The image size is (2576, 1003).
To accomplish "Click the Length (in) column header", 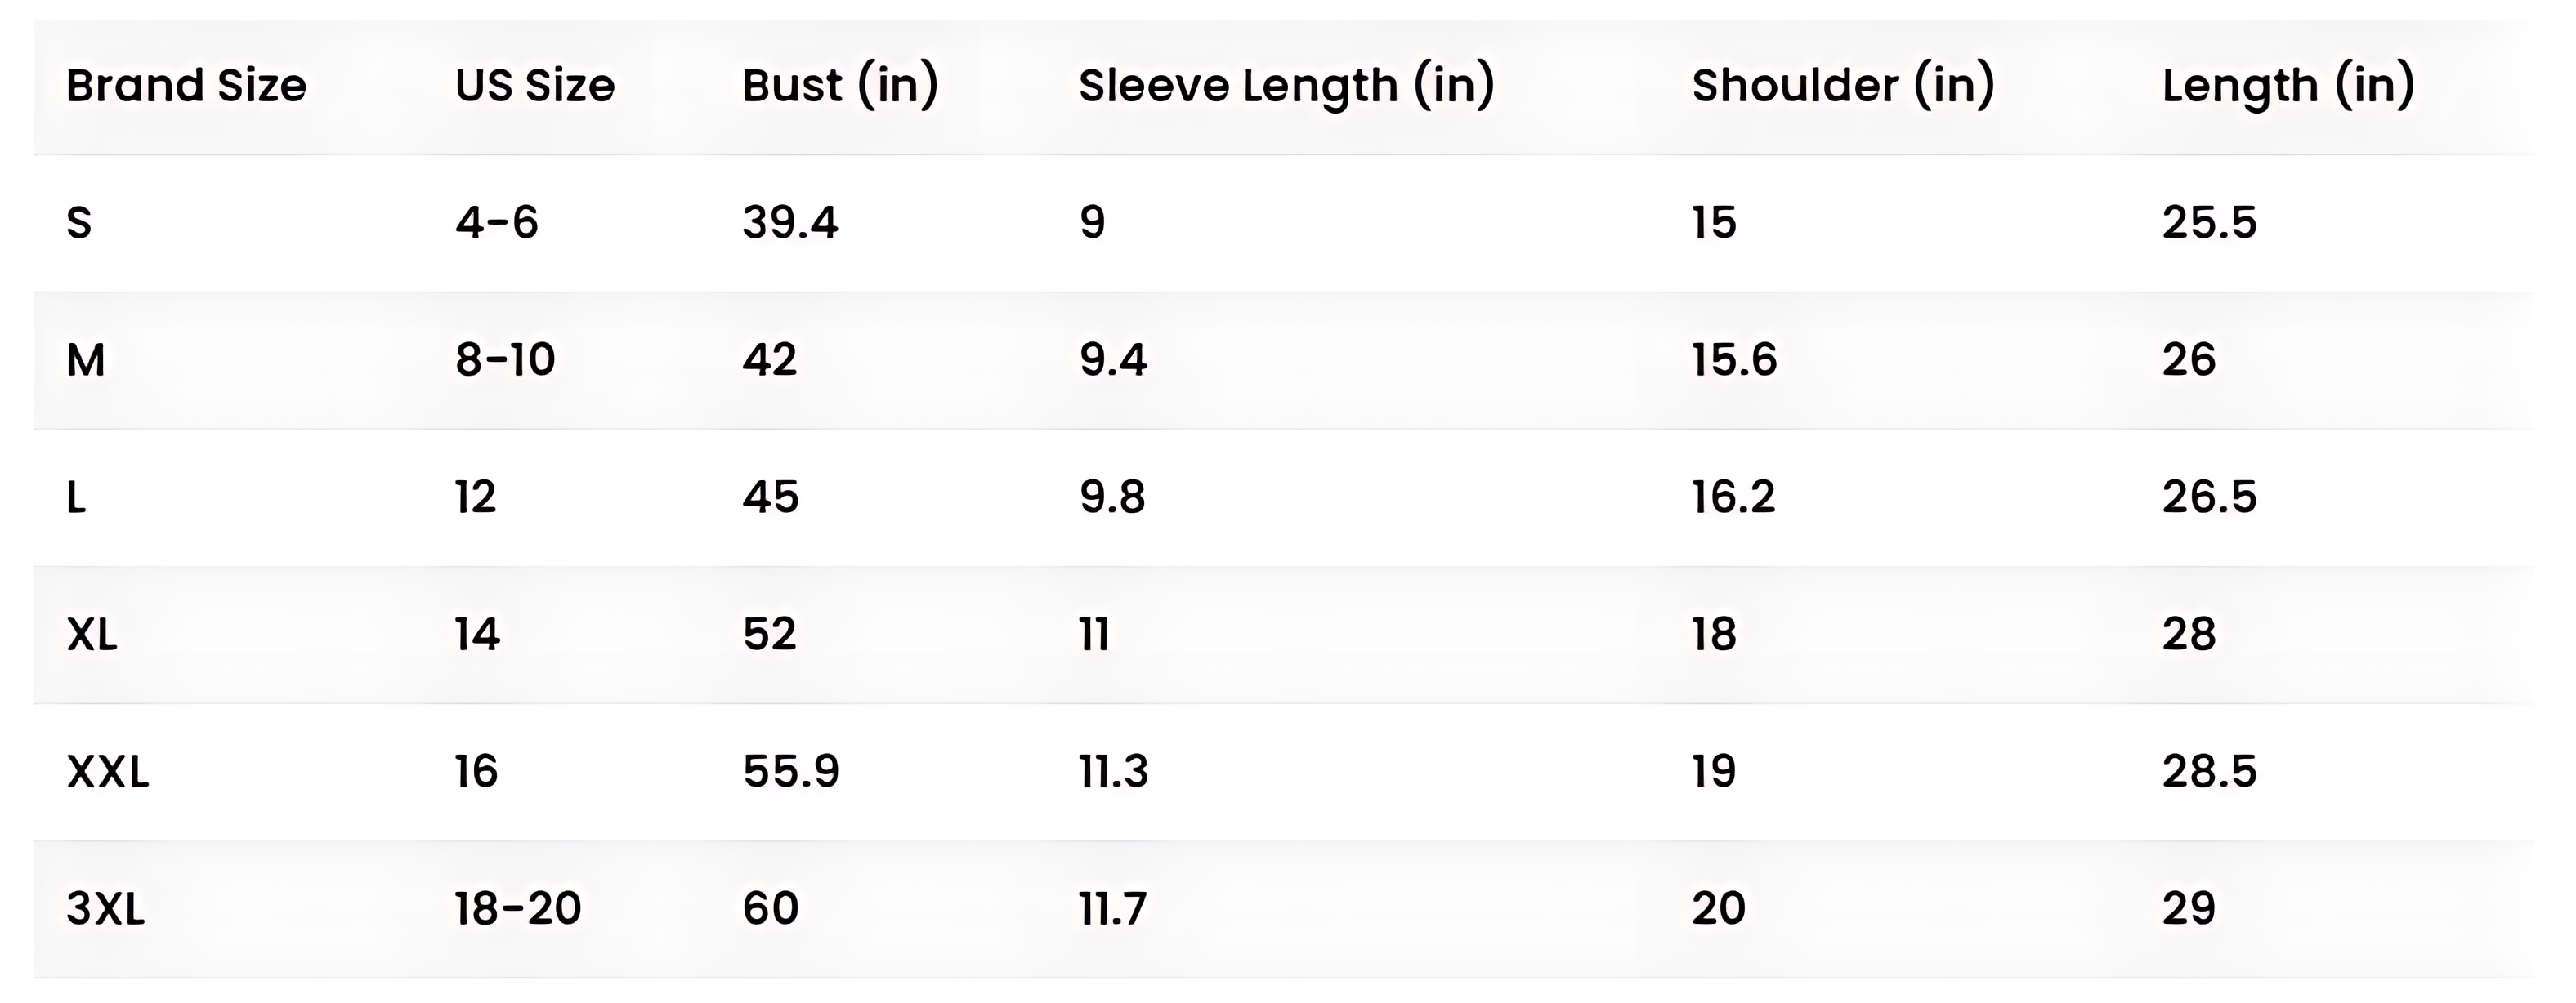I will tap(2288, 86).
